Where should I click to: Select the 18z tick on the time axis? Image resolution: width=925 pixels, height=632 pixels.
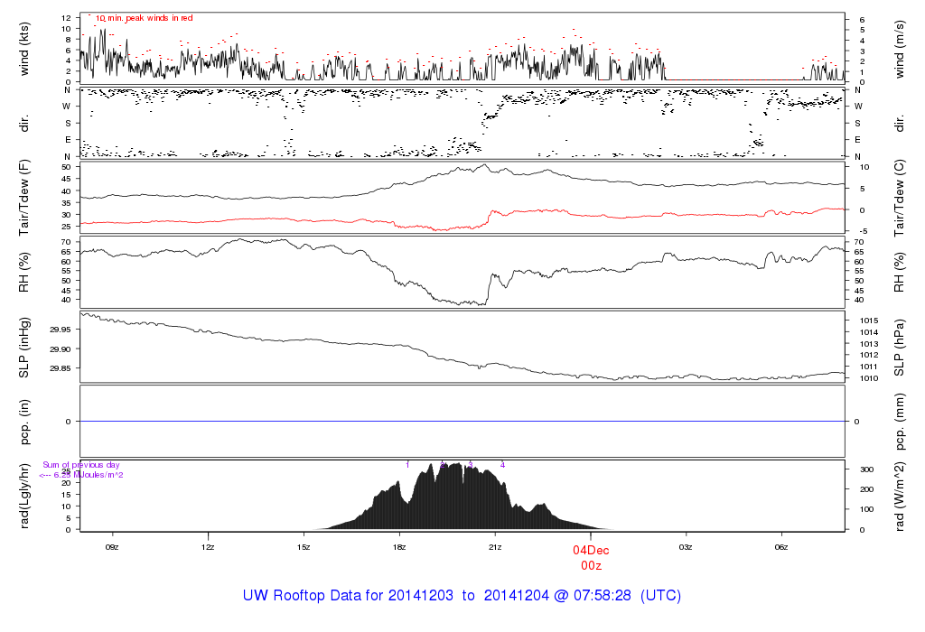(399, 546)
